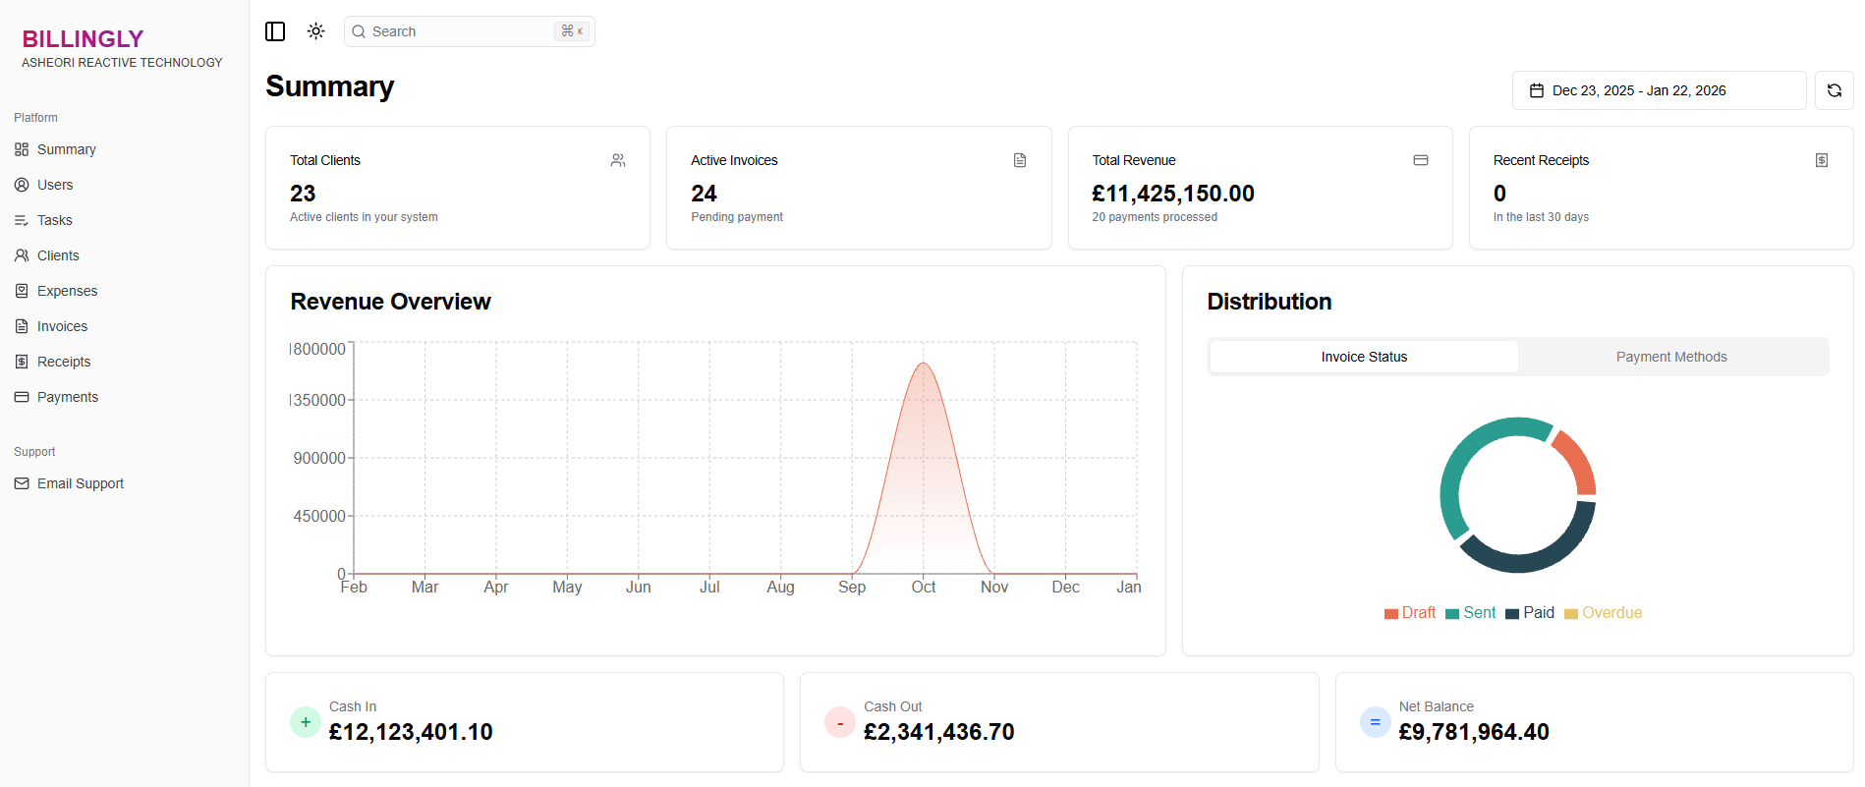The width and height of the screenshot is (1865, 787).
Task: Select the Invoice Status tab
Action: [x=1363, y=357]
